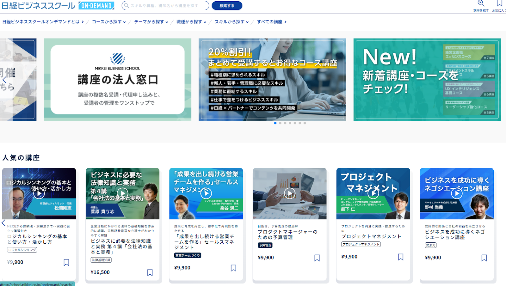Viewport: 506px width, 286px height.
Task: Click the 講座を探す magnifier icon top right
Action: 481,4
